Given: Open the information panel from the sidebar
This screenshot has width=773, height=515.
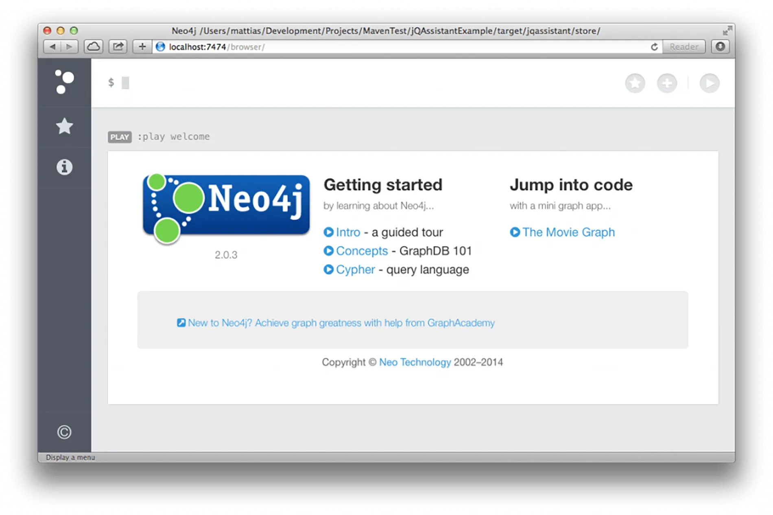Looking at the screenshot, I should pyautogui.click(x=64, y=167).
